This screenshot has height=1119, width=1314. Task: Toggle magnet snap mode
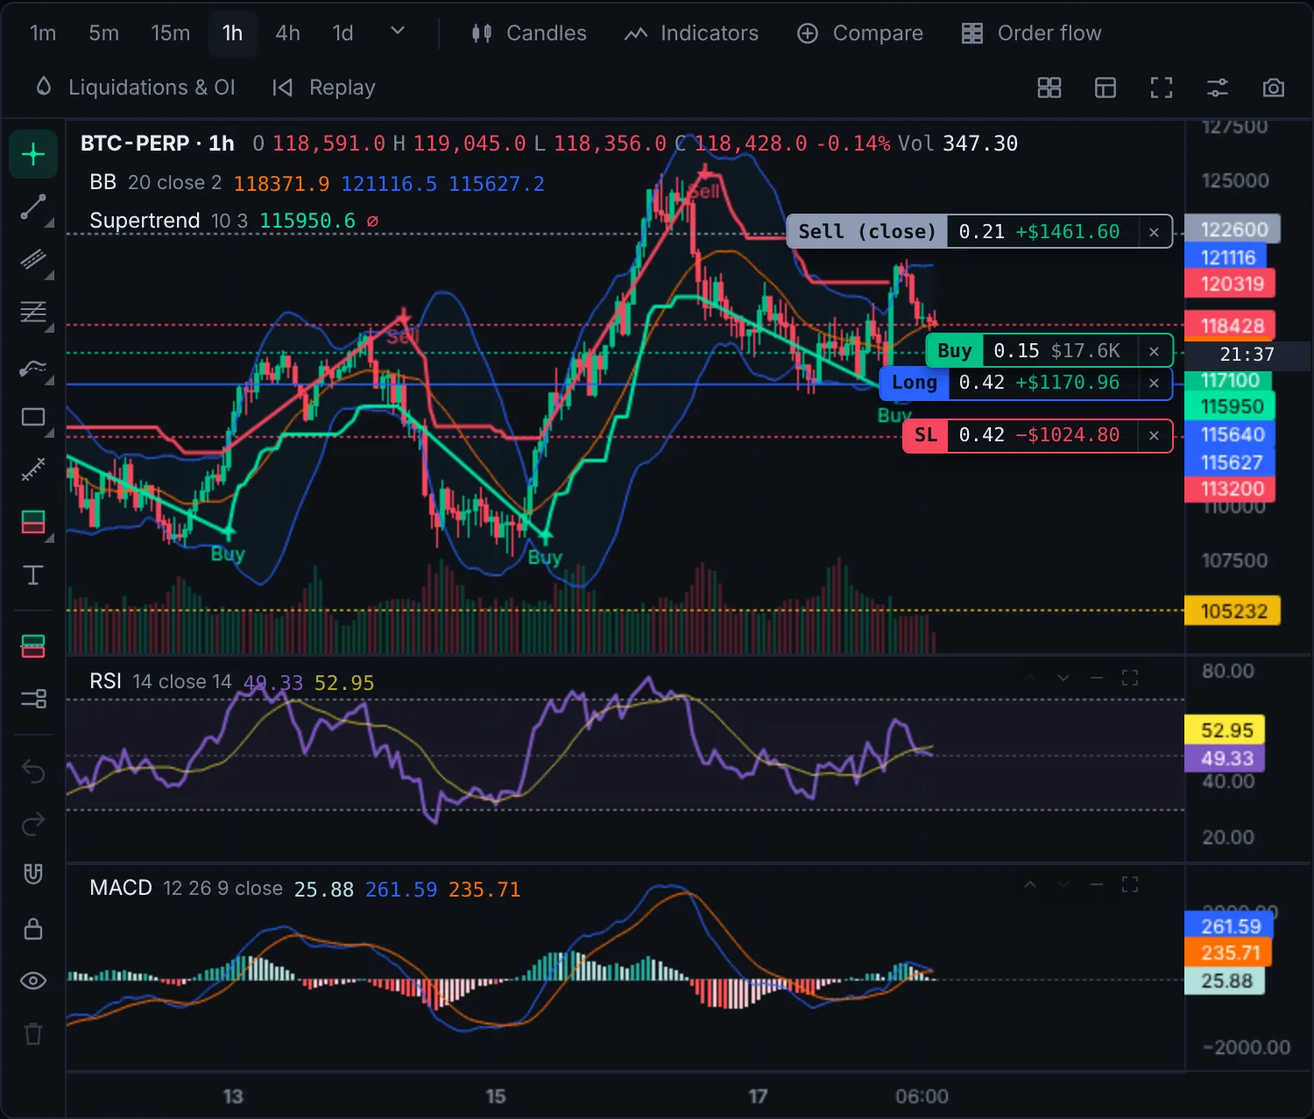[x=33, y=875]
